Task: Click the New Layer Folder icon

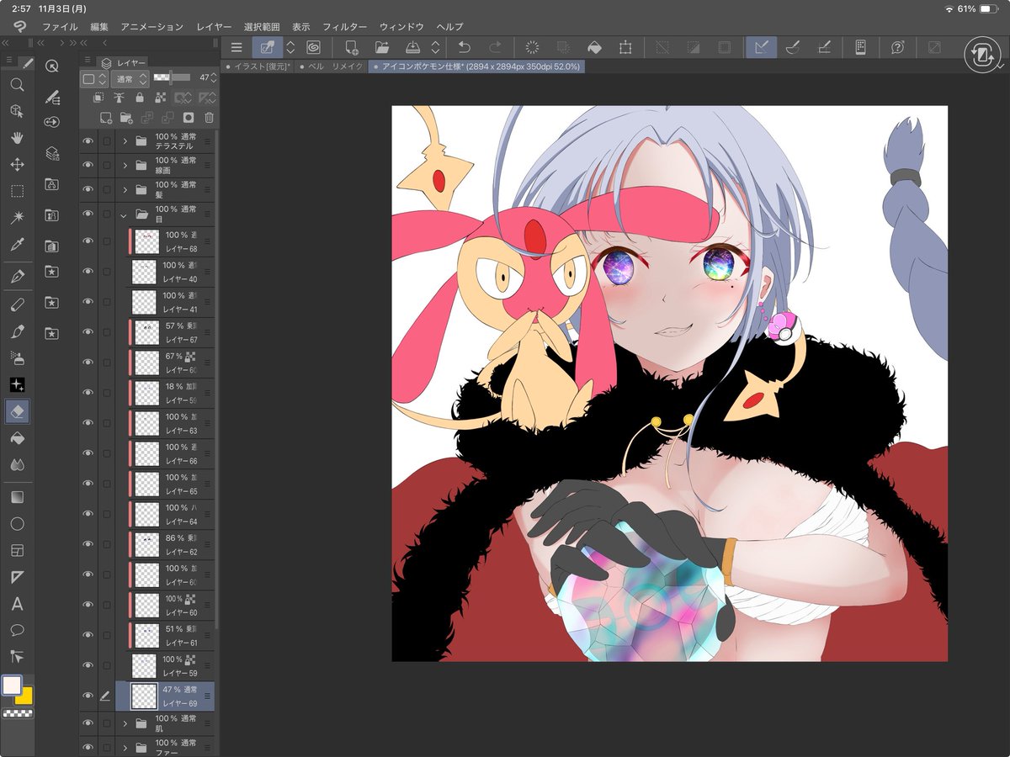Action: tap(127, 118)
